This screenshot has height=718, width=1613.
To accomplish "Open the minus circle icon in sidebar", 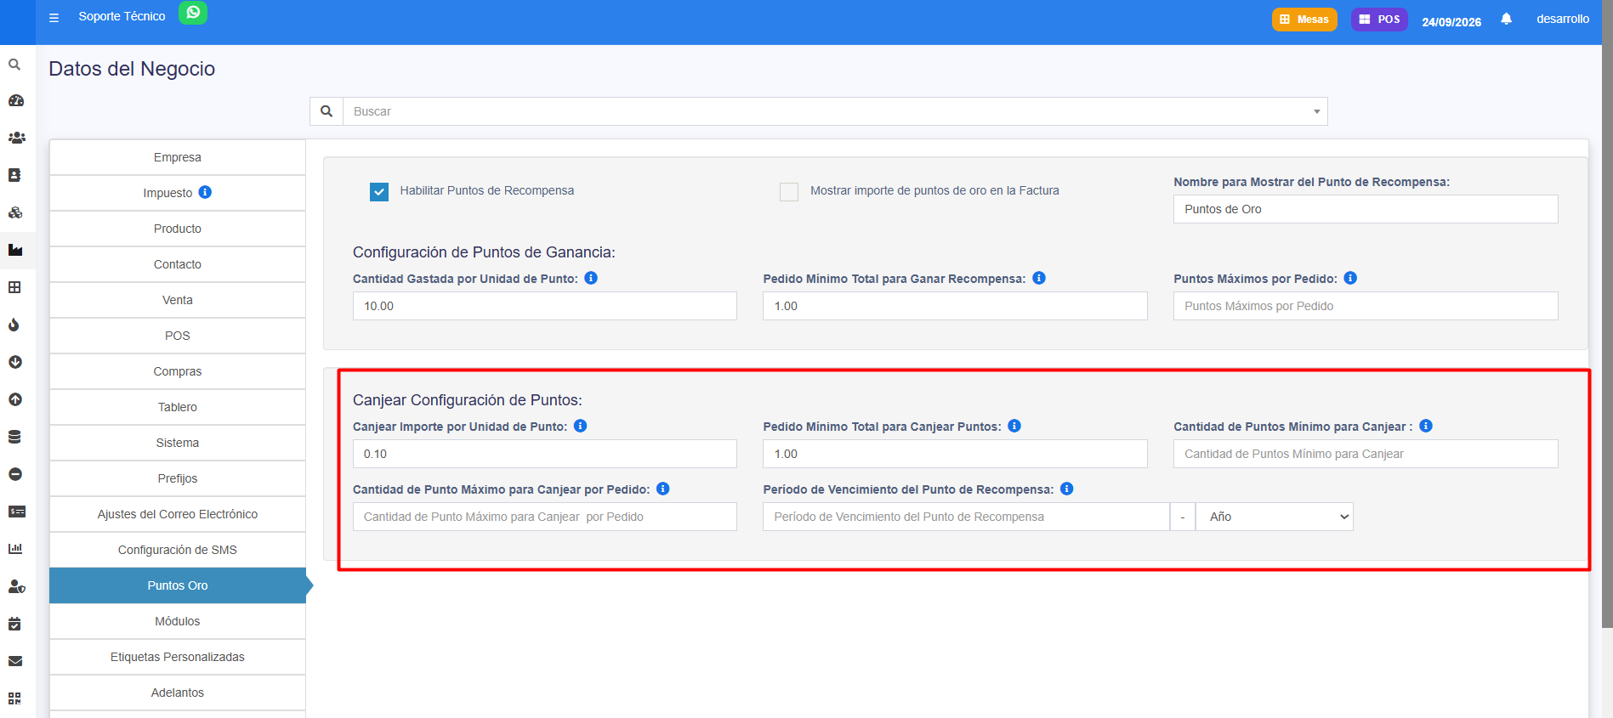I will click(15, 474).
